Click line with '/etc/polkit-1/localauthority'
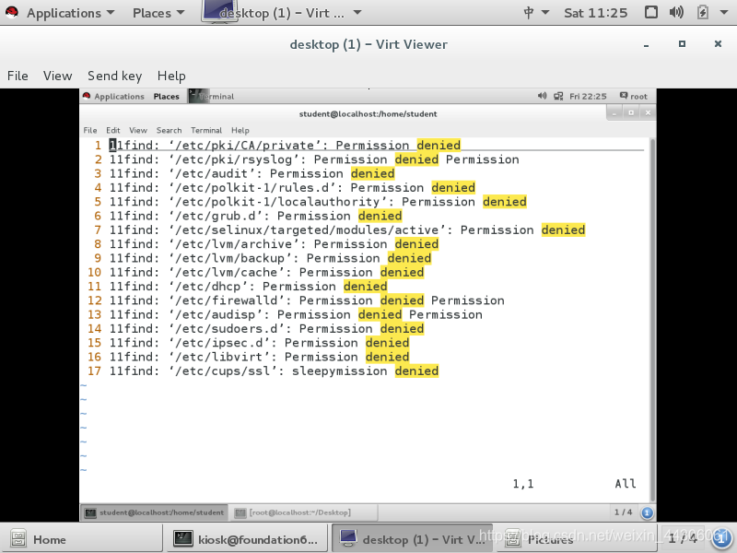Screen dimensions: 737x553 tap(318, 202)
